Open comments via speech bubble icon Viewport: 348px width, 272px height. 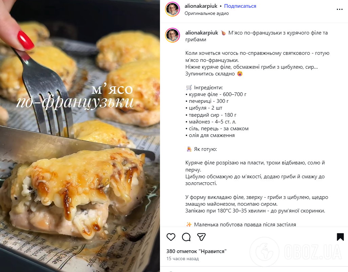(x=186, y=237)
